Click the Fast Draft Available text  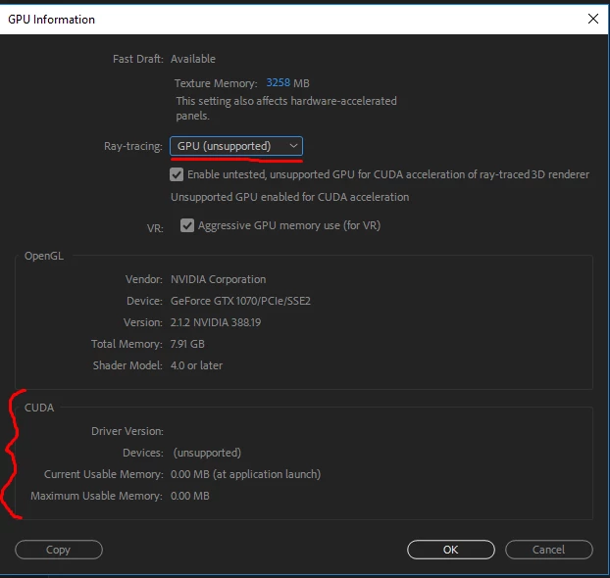(193, 59)
